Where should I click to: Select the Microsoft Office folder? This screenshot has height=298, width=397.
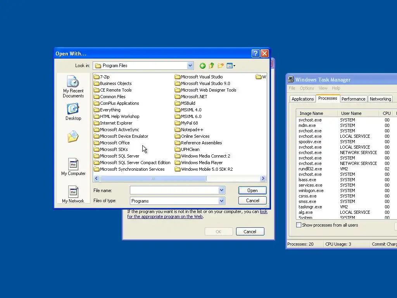(x=112, y=143)
